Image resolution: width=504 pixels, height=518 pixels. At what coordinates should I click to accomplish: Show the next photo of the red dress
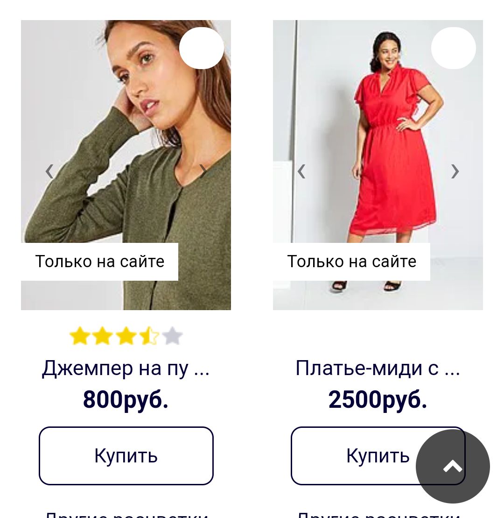point(455,171)
